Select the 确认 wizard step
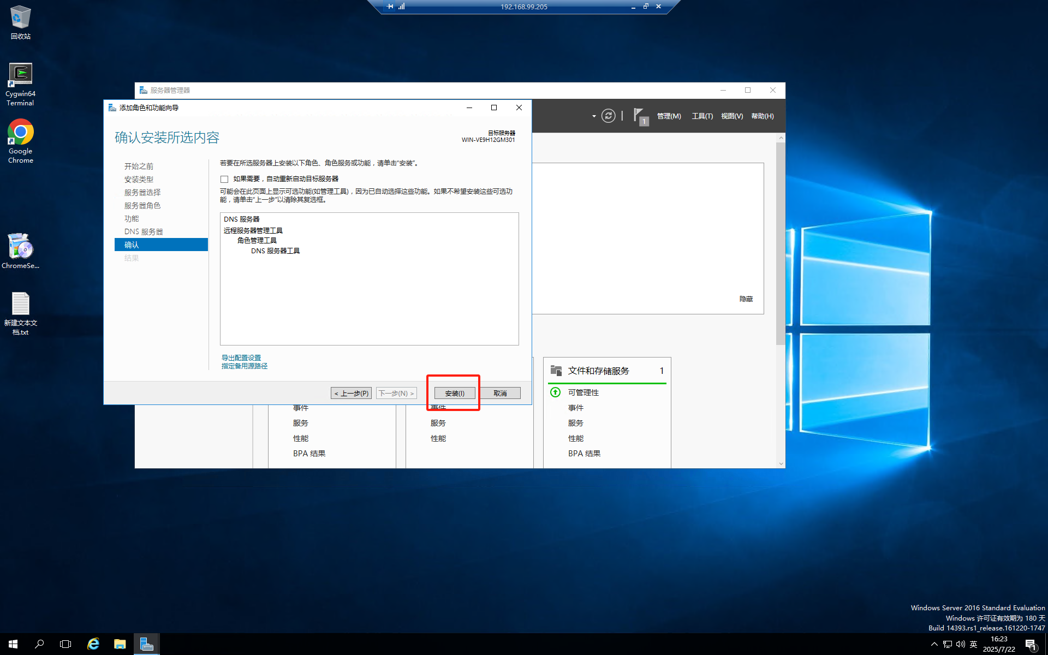This screenshot has width=1048, height=655. pyautogui.click(x=161, y=245)
